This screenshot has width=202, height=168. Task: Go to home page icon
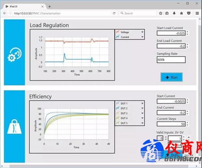coord(181,13)
